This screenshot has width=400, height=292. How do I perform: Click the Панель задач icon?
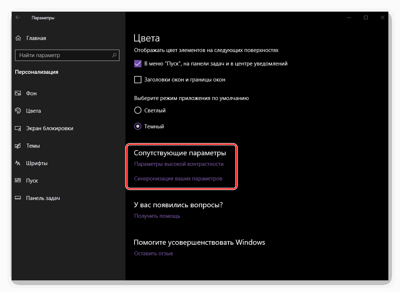pyautogui.click(x=18, y=198)
